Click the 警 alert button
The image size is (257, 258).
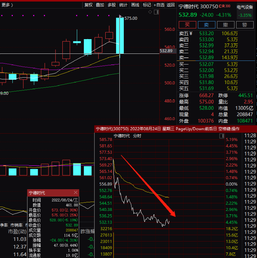coord(245,25)
